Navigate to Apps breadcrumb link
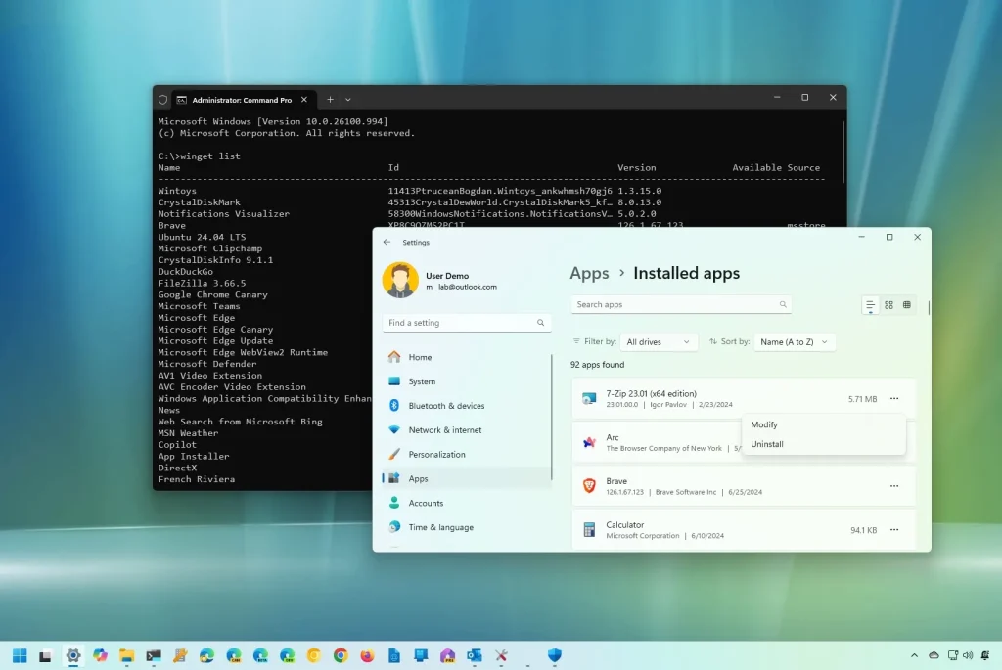The width and height of the screenshot is (1002, 670). point(589,273)
